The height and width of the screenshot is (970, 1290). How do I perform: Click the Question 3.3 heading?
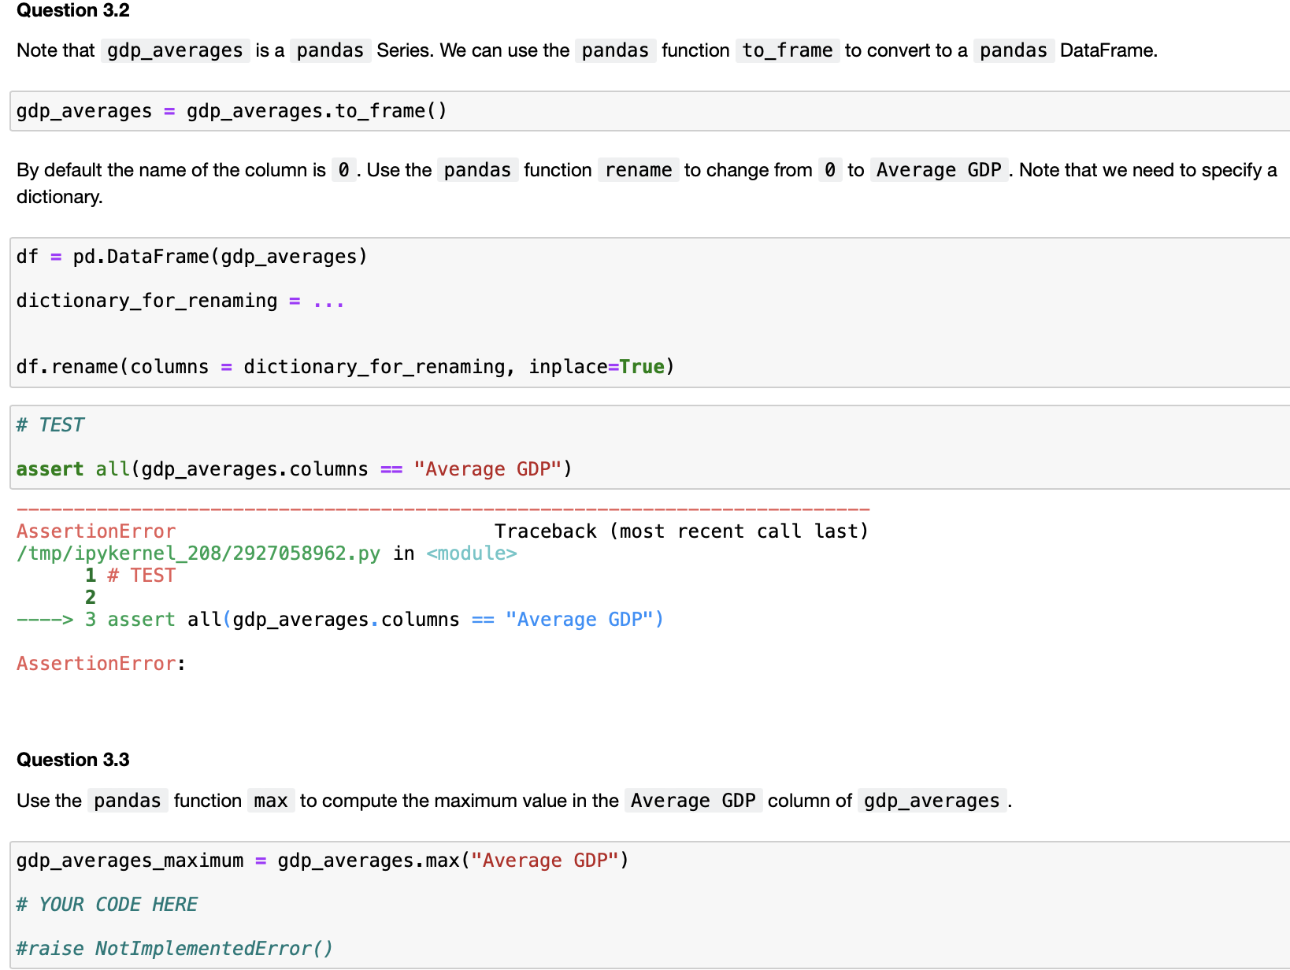(x=72, y=759)
